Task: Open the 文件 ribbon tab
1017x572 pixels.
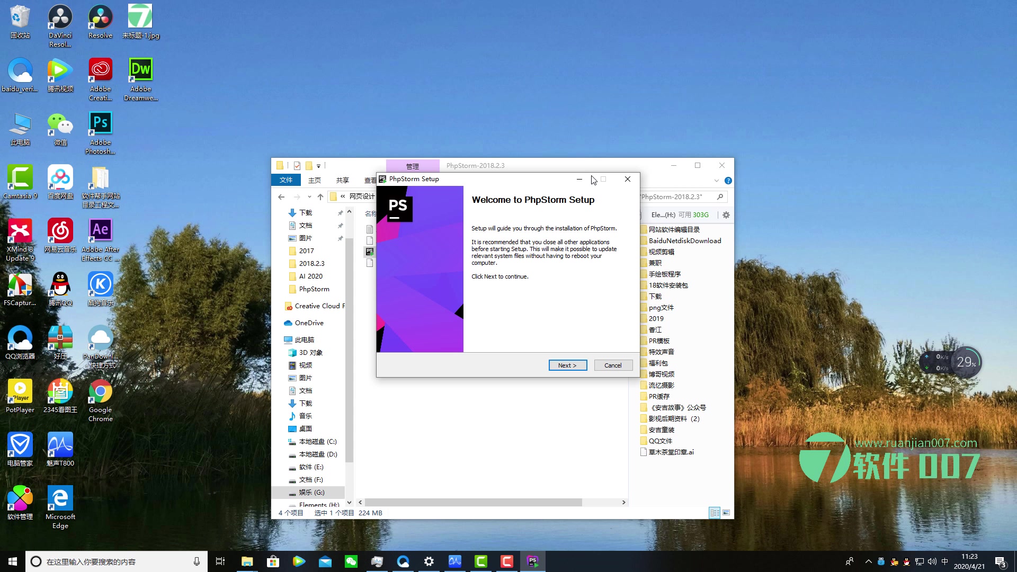Action: point(286,180)
